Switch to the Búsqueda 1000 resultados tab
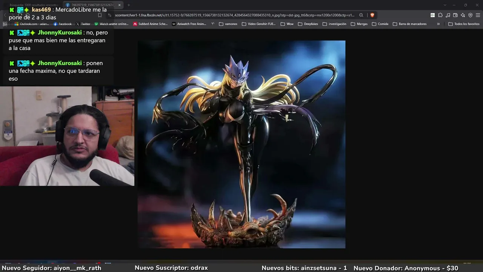Image resolution: width=483 pixels, height=272 pixels. click(x=33, y=5)
